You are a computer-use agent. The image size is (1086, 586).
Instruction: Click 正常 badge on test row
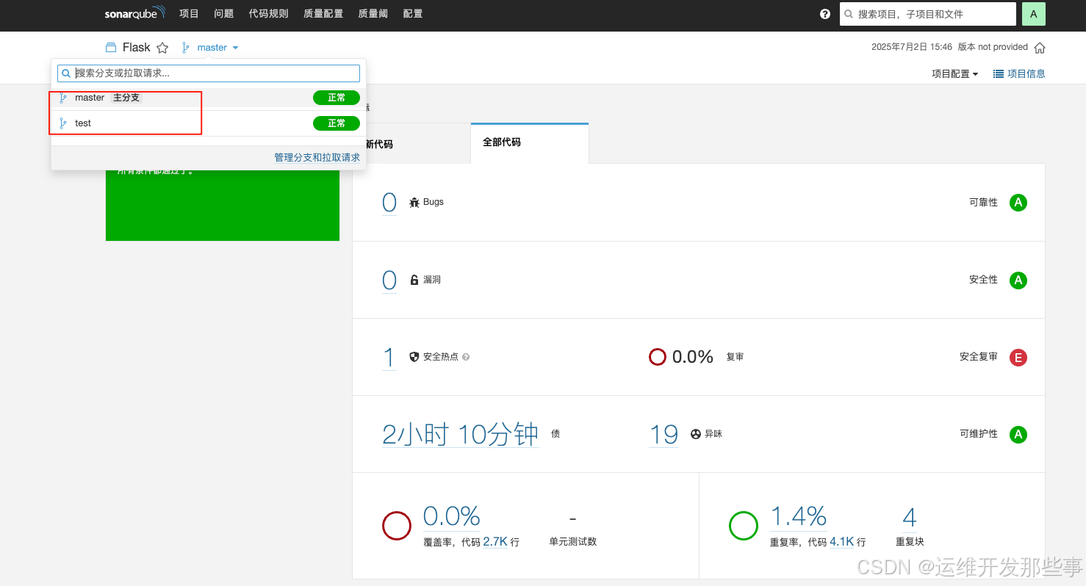pyautogui.click(x=337, y=123)
